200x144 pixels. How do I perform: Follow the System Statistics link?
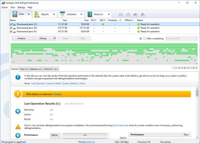coord(71,83)
